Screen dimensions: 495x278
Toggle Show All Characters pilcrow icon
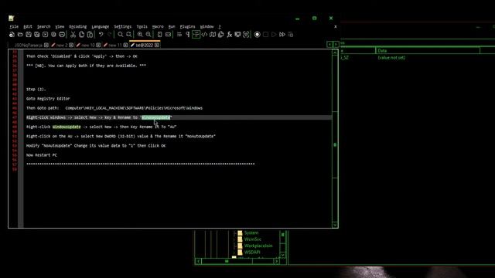tap(187, 34)
